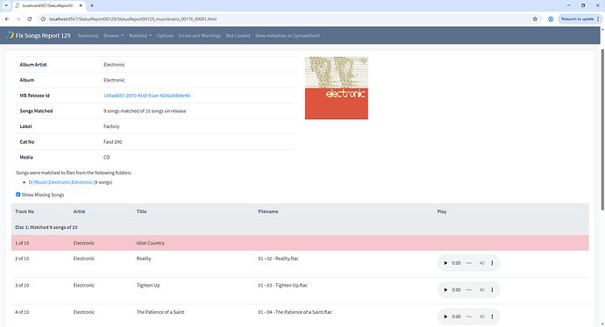Mute audio player for Tighten Up
The width and height of the screenshot is (605, 327).
pyautogui.click(x=482, y=290)
